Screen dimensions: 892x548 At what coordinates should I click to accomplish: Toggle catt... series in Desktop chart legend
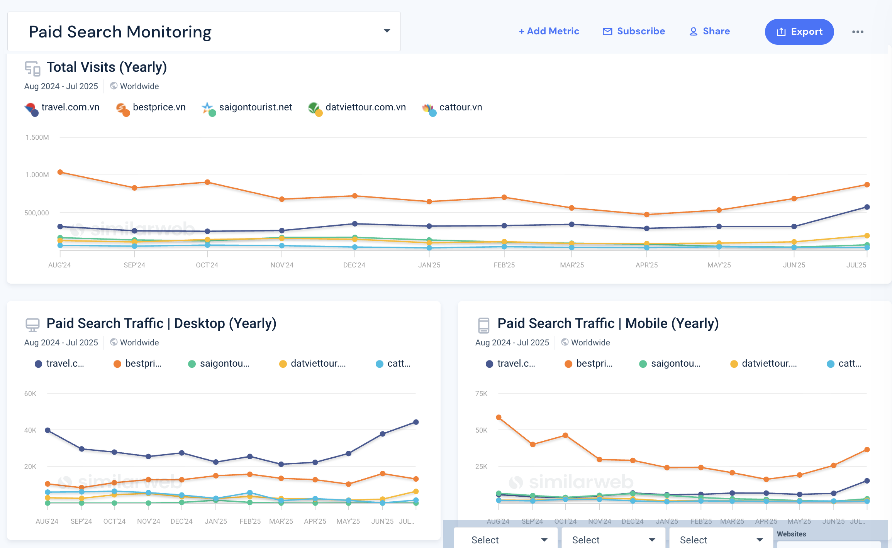coord(393,364)
